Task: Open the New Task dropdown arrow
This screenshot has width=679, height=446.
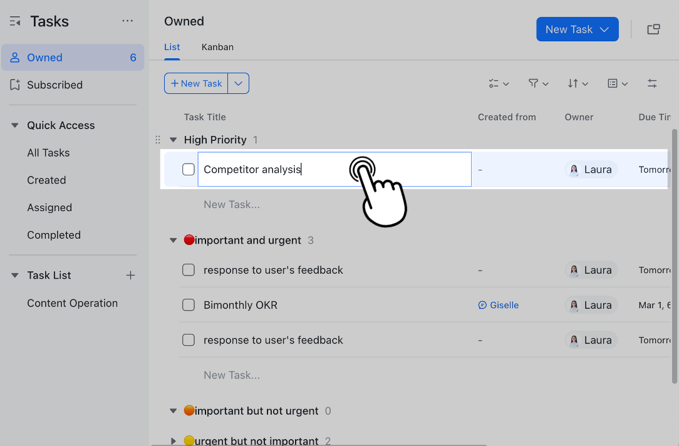Action: click(x=604, y=29)
